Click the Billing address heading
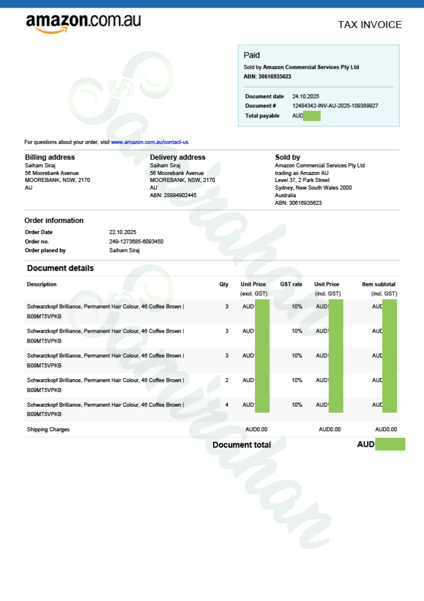This screenshot has width=424, height=601. tap(49, 157)
